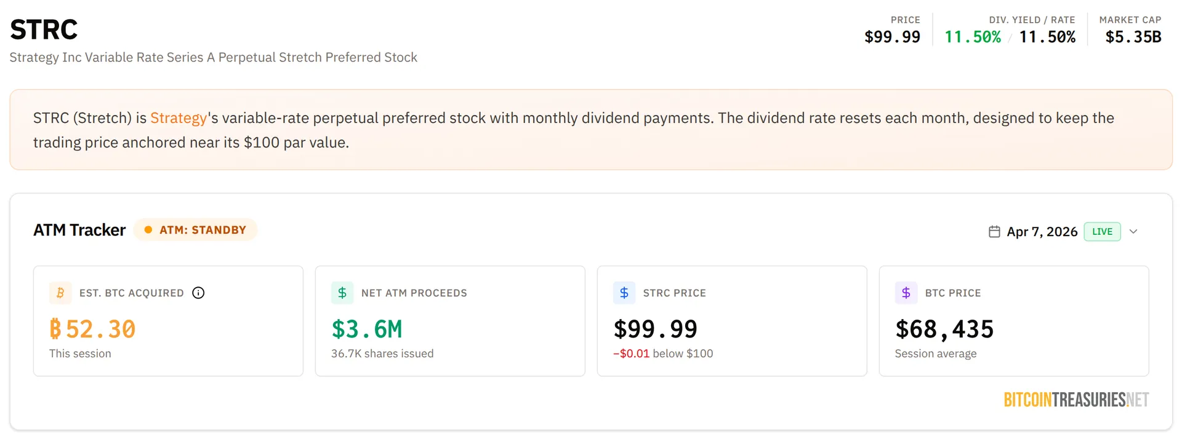Select the dollar icon on NET ATM PROCEEDS card

coord(342,293)
